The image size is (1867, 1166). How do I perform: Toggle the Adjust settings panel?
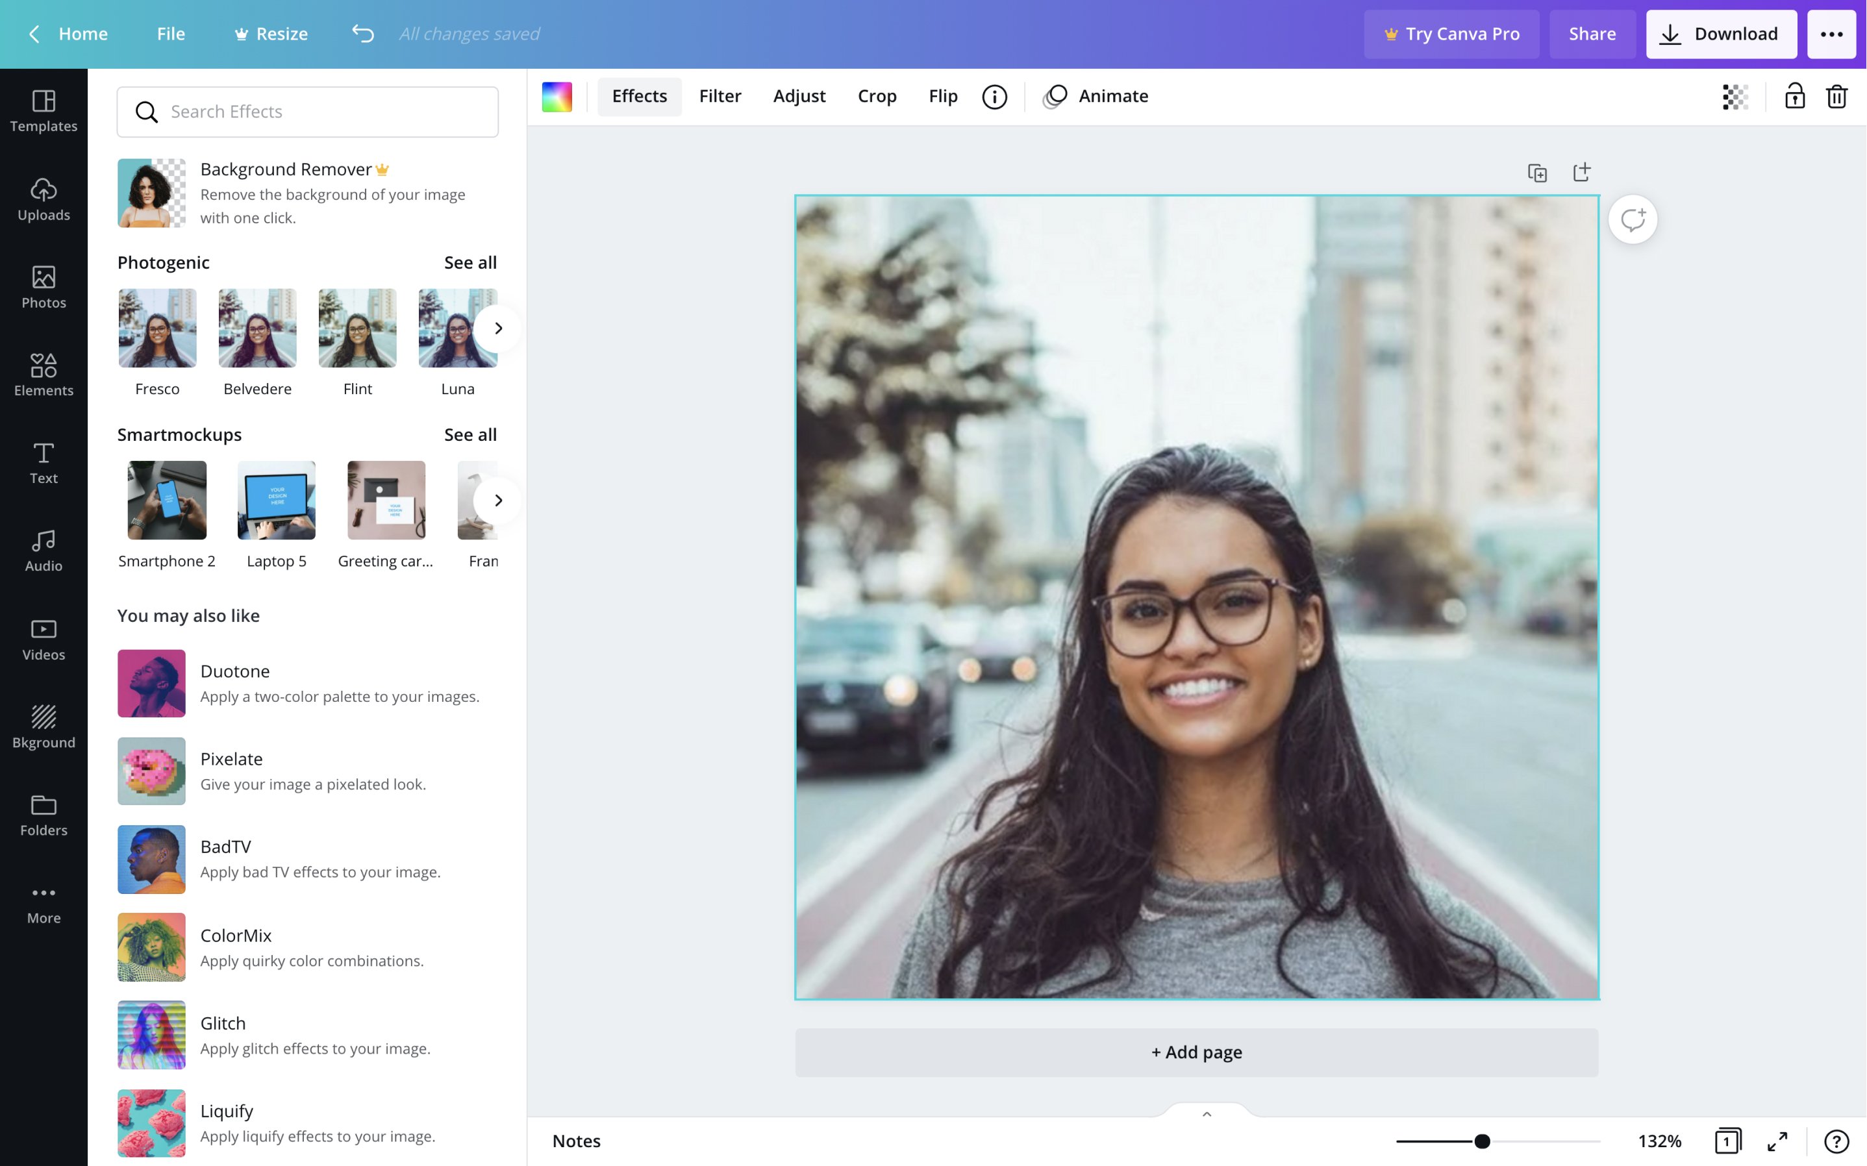pos(799,95)
